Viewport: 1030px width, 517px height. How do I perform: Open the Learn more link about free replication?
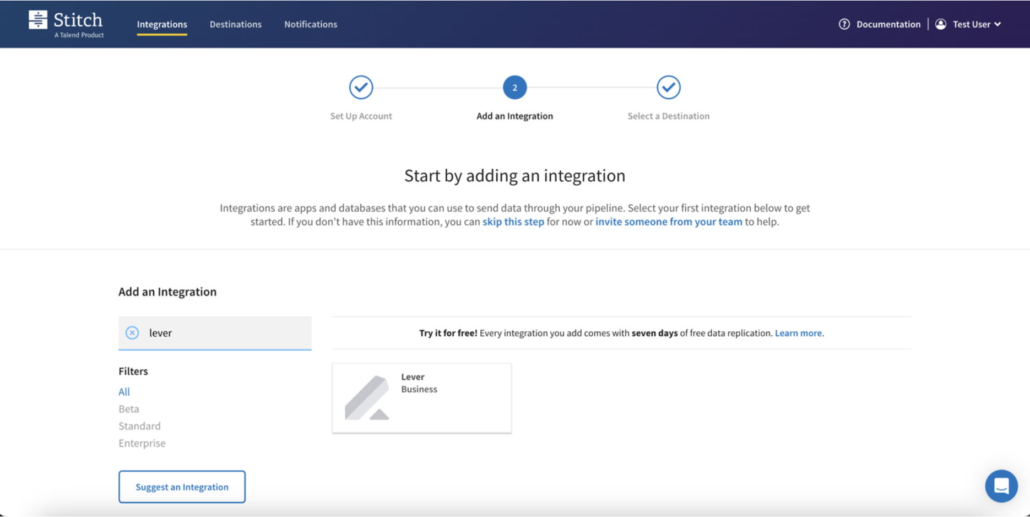coord(798,333)
